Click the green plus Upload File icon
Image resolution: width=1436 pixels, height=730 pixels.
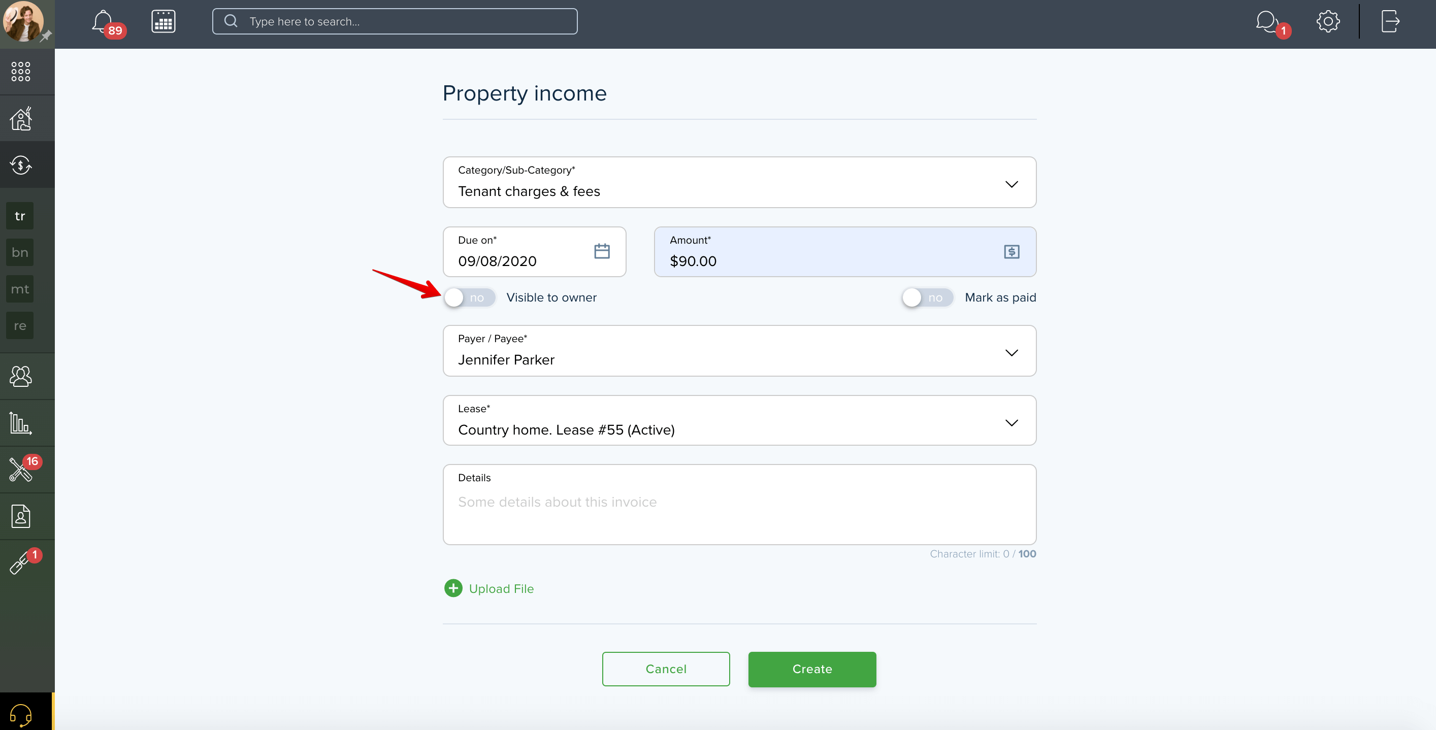pos(453,588)
